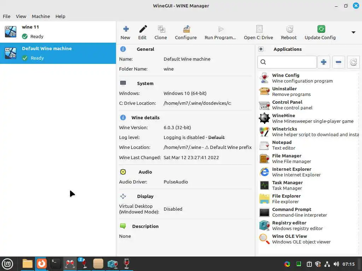Click the Audio section speaker icon

(123, 172)
